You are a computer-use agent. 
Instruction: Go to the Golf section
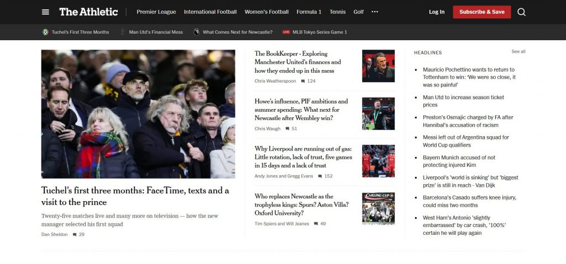tap(358, 12)
